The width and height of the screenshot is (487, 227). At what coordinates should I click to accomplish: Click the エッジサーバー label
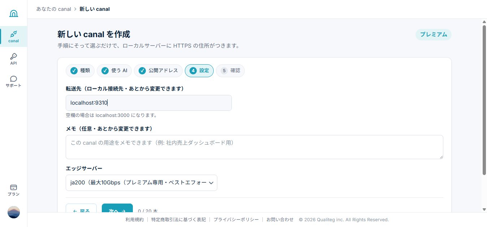[84, 169]
